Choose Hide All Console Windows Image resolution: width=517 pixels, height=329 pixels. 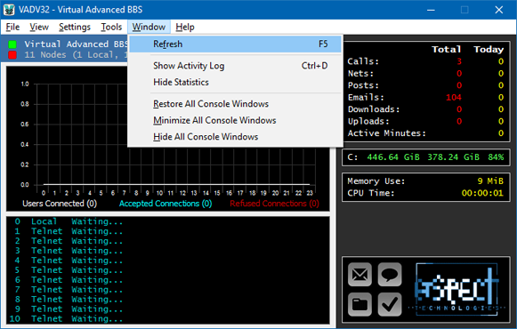[236, 137]
